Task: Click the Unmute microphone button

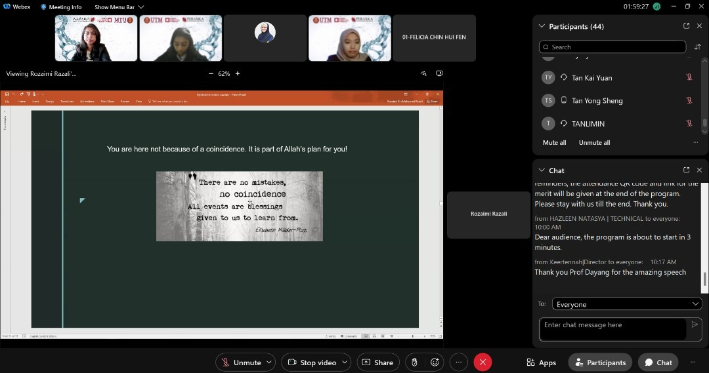Action: [x=240, y=362]
